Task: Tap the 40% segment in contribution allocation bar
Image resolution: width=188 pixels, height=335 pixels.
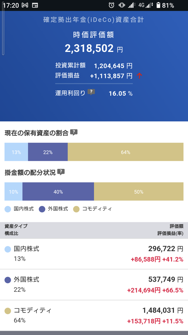Action: click(x=58, y=192)
